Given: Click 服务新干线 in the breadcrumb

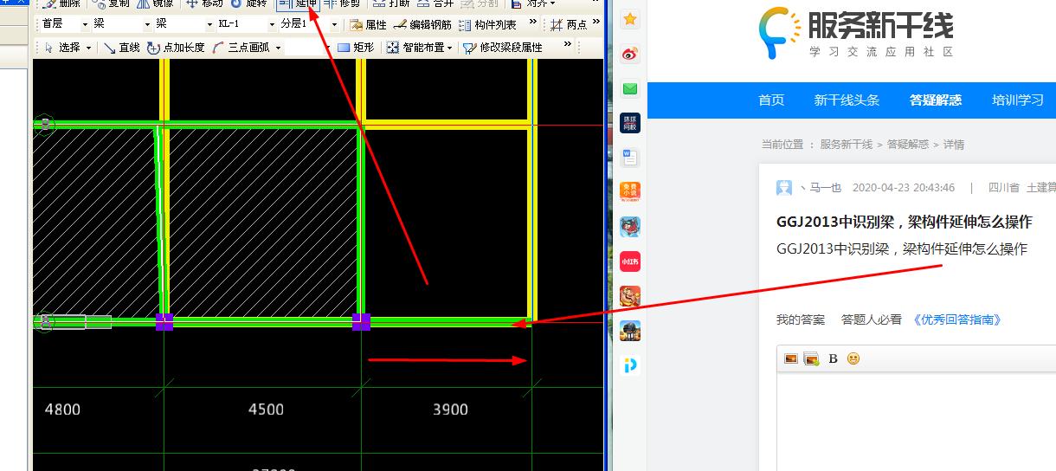Looking at the screenshot, I should (846, 145).
